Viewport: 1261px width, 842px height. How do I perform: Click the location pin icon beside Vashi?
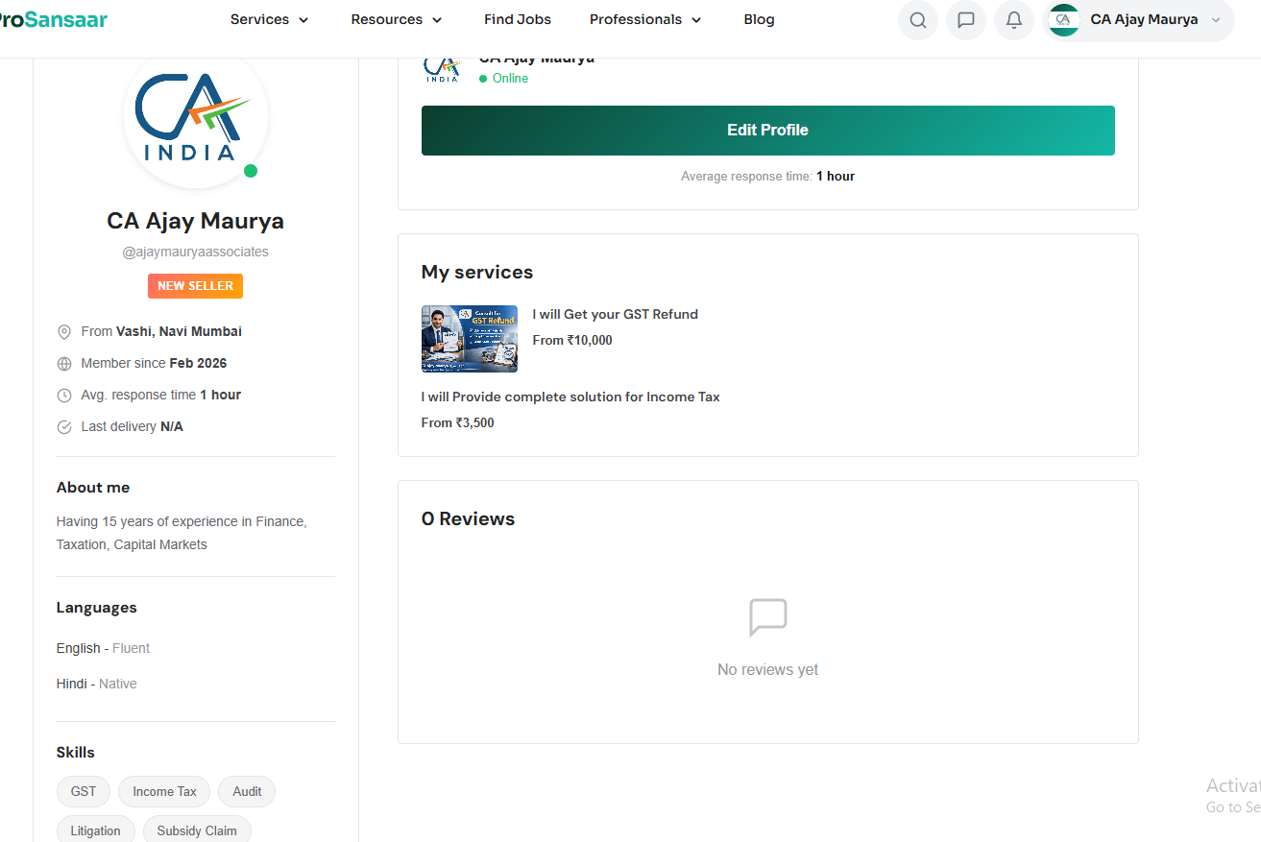[x=64, y=332]
